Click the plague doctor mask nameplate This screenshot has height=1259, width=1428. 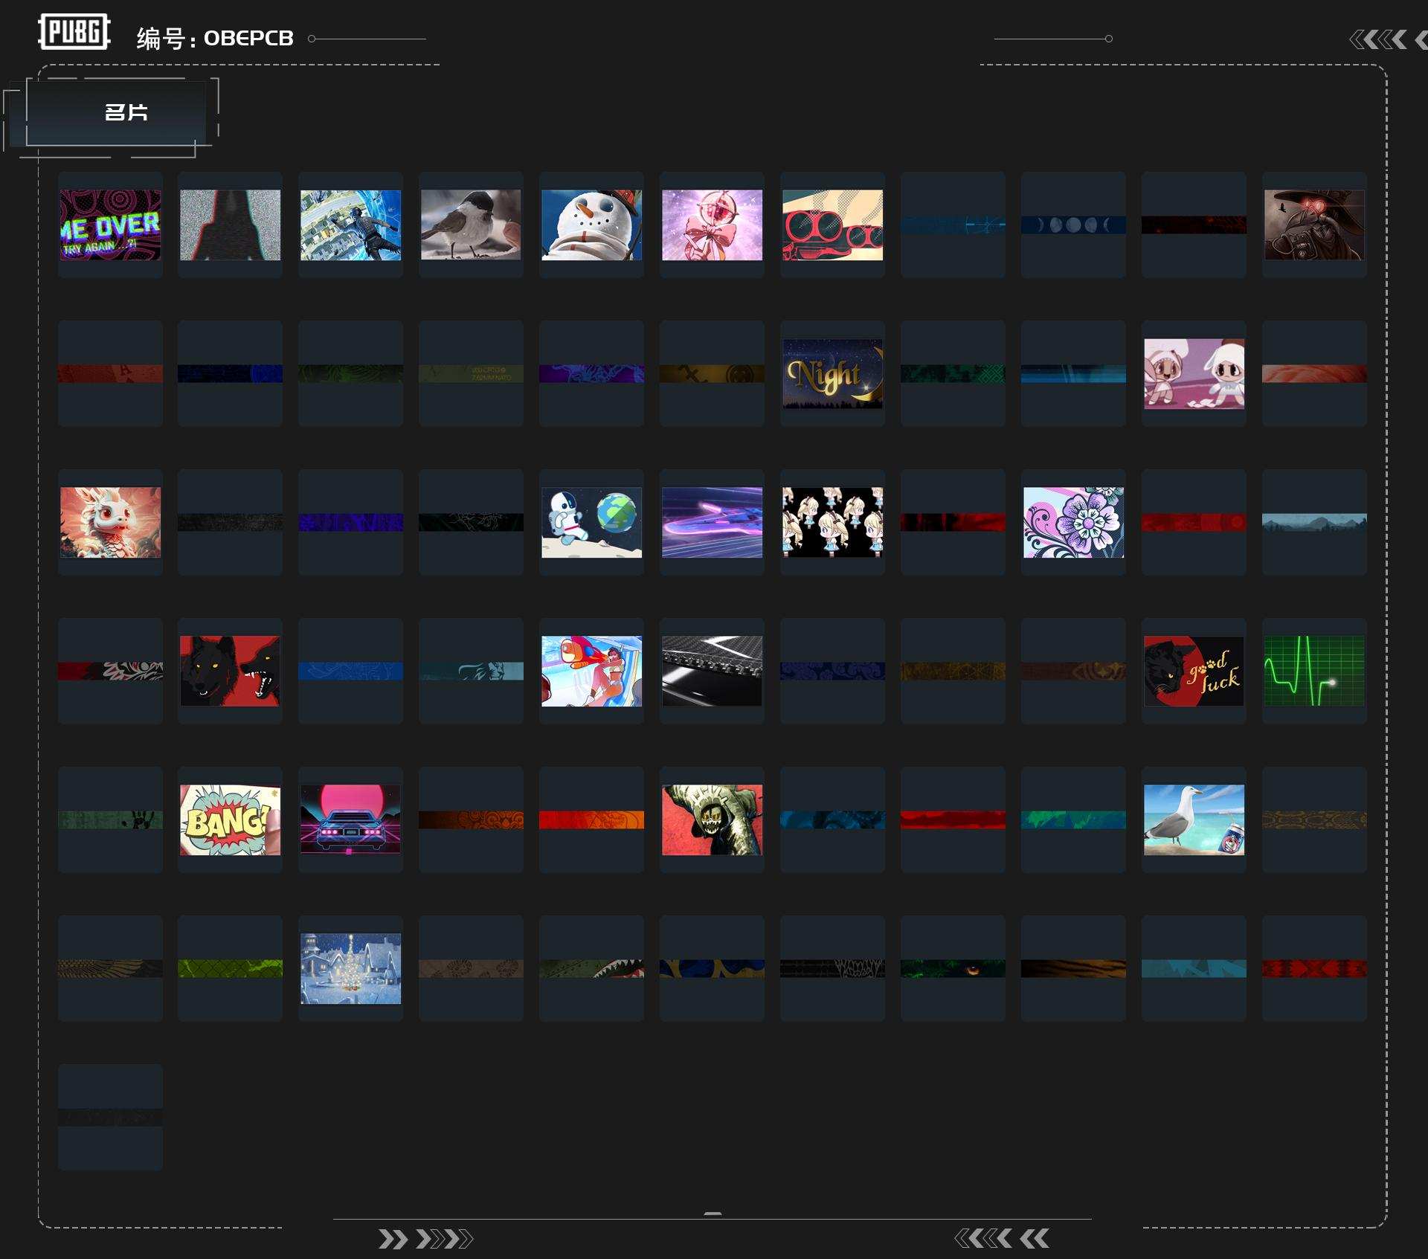(x=1314, y=225)
